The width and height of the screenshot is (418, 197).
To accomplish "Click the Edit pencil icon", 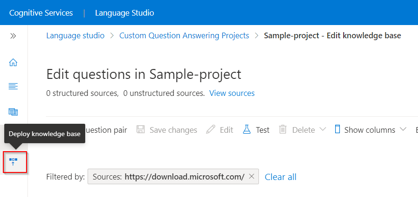I will coord(211,129).
